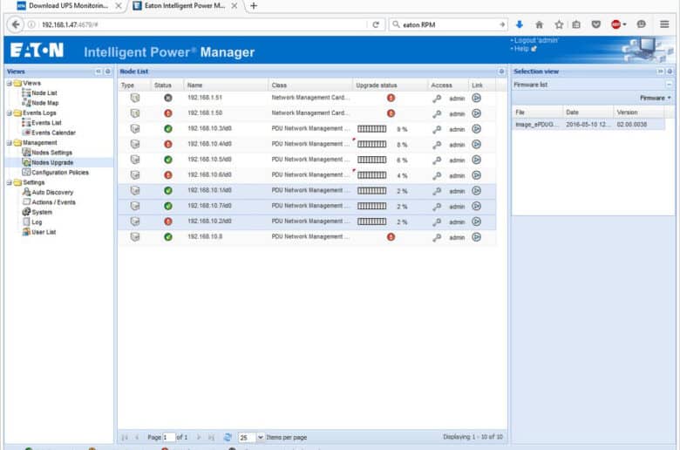
Task: Open the Firmware dropdown menu
Action: (656, 98)
